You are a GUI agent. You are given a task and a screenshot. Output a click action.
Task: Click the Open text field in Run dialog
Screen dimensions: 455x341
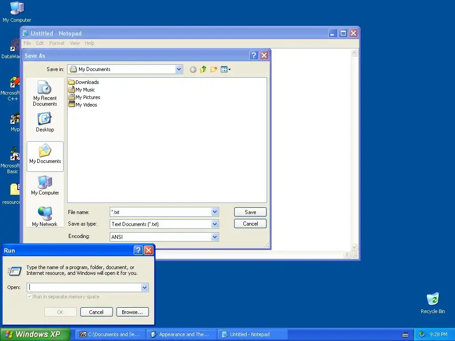coord(84,287)
